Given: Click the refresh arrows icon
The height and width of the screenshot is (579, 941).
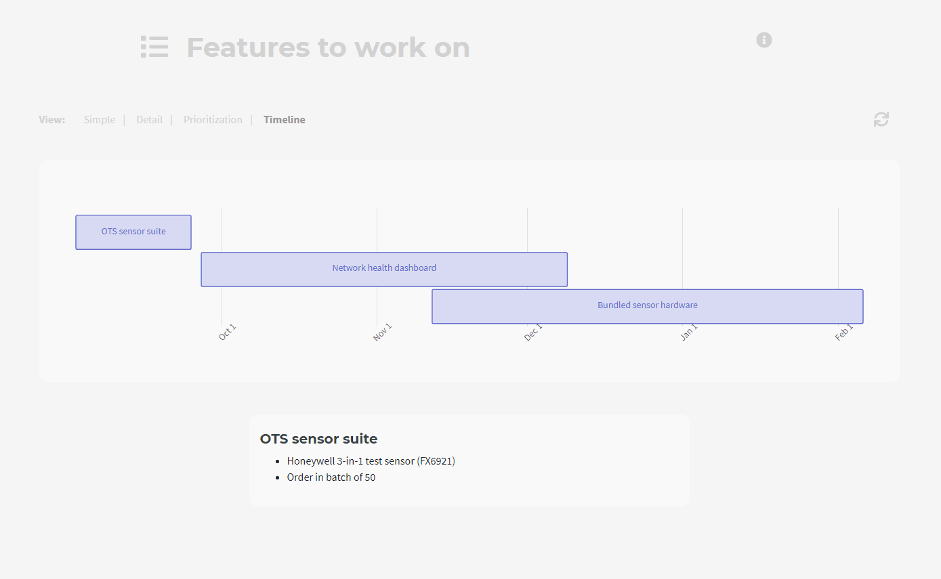Looking at the screenshot, I should [x=881, y=119].
